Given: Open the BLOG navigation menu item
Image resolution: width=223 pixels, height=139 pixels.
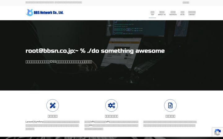Looking at the screenshot, I should pyautogui.click(x=182, y=13).
